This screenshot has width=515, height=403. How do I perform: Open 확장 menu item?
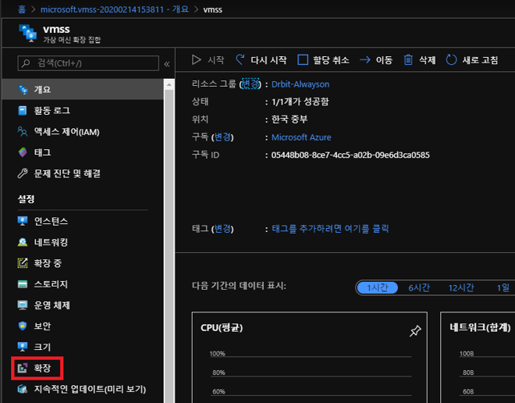[83, 368]
